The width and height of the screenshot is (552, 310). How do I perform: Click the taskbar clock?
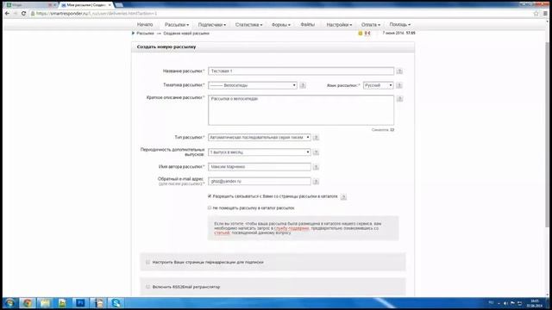click(535, 303)
